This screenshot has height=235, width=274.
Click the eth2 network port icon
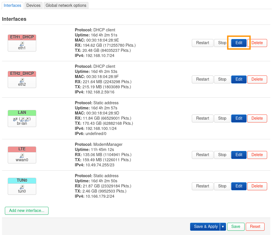click(x=22, y=80)
